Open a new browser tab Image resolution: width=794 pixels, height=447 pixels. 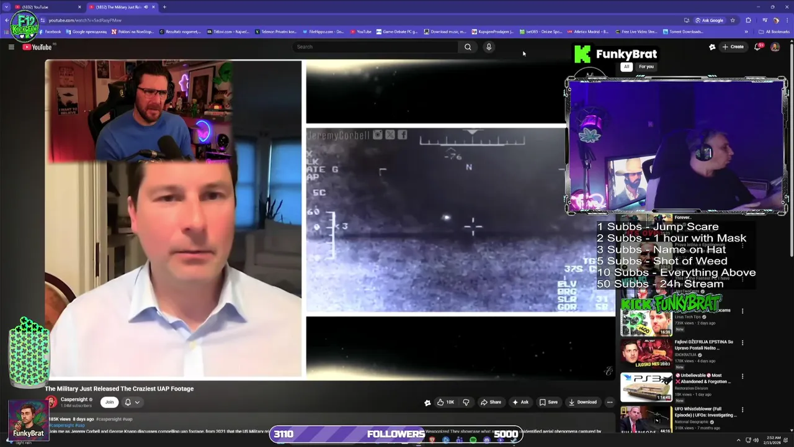pyautogui.click(x=164, y=7)
